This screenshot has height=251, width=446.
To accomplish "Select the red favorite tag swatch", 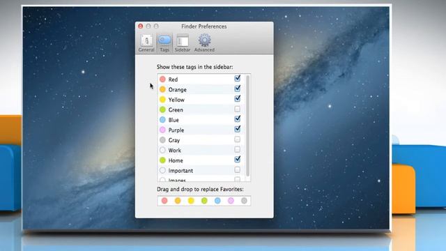I will (x=164, y=201).
